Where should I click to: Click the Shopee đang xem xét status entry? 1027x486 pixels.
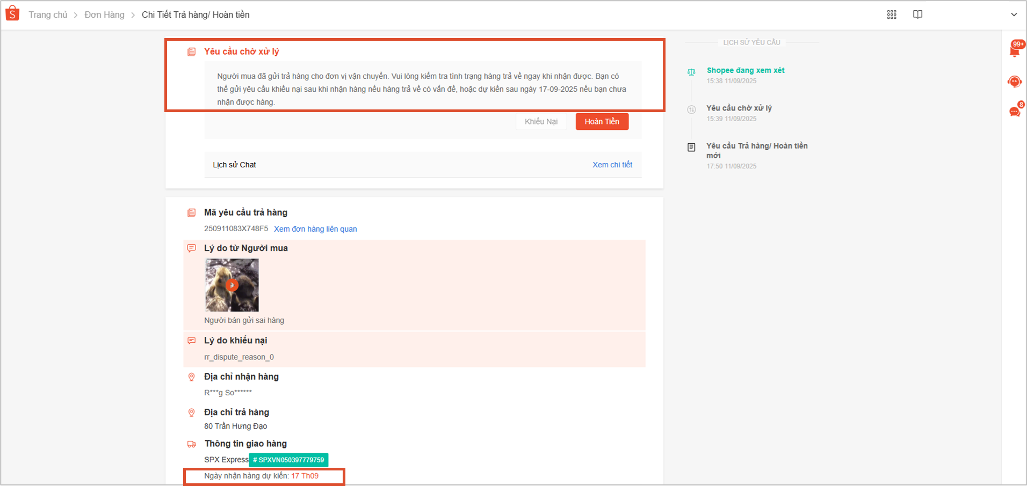point(745,70)
